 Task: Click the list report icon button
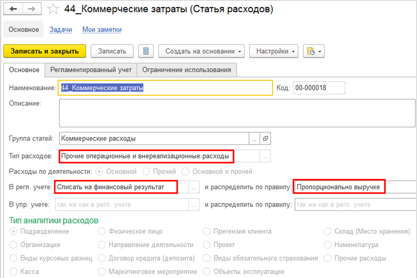tap(146, 51)
